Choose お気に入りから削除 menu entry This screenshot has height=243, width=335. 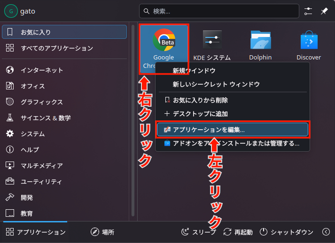[233, 100]
